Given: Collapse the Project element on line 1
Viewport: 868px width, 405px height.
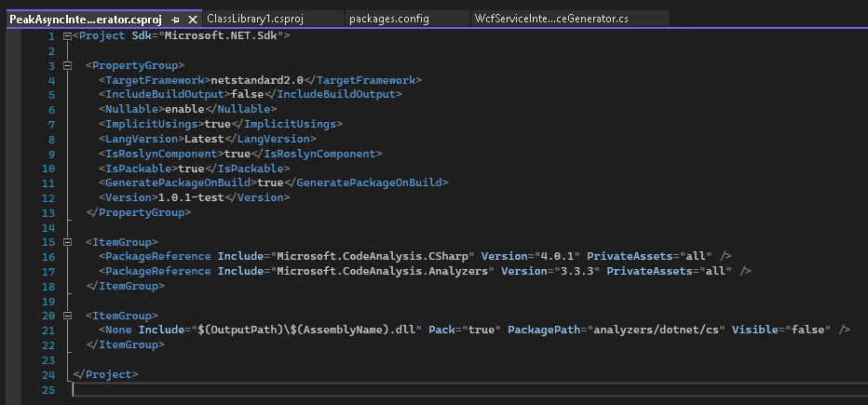Looking at the screenshot, I should click(x=68, y=36).
